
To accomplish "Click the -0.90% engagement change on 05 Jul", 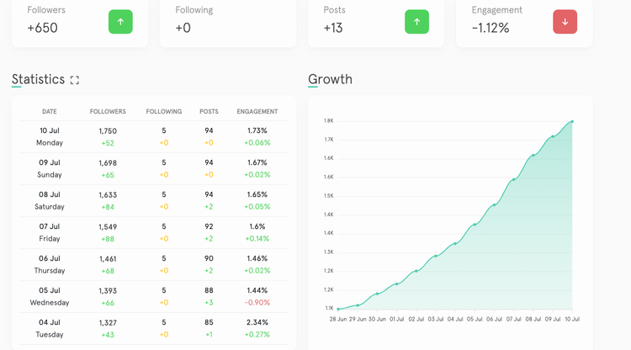I will coord(257,303).
